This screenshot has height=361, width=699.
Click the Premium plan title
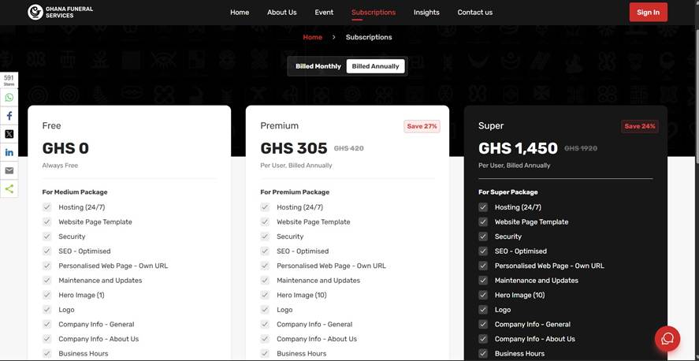pyautogui.click(x=280, y=125)
